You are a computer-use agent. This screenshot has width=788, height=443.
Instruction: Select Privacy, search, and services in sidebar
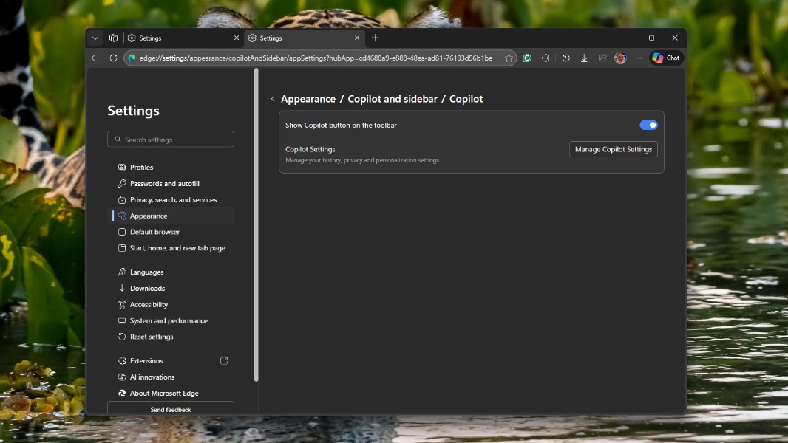173,200
